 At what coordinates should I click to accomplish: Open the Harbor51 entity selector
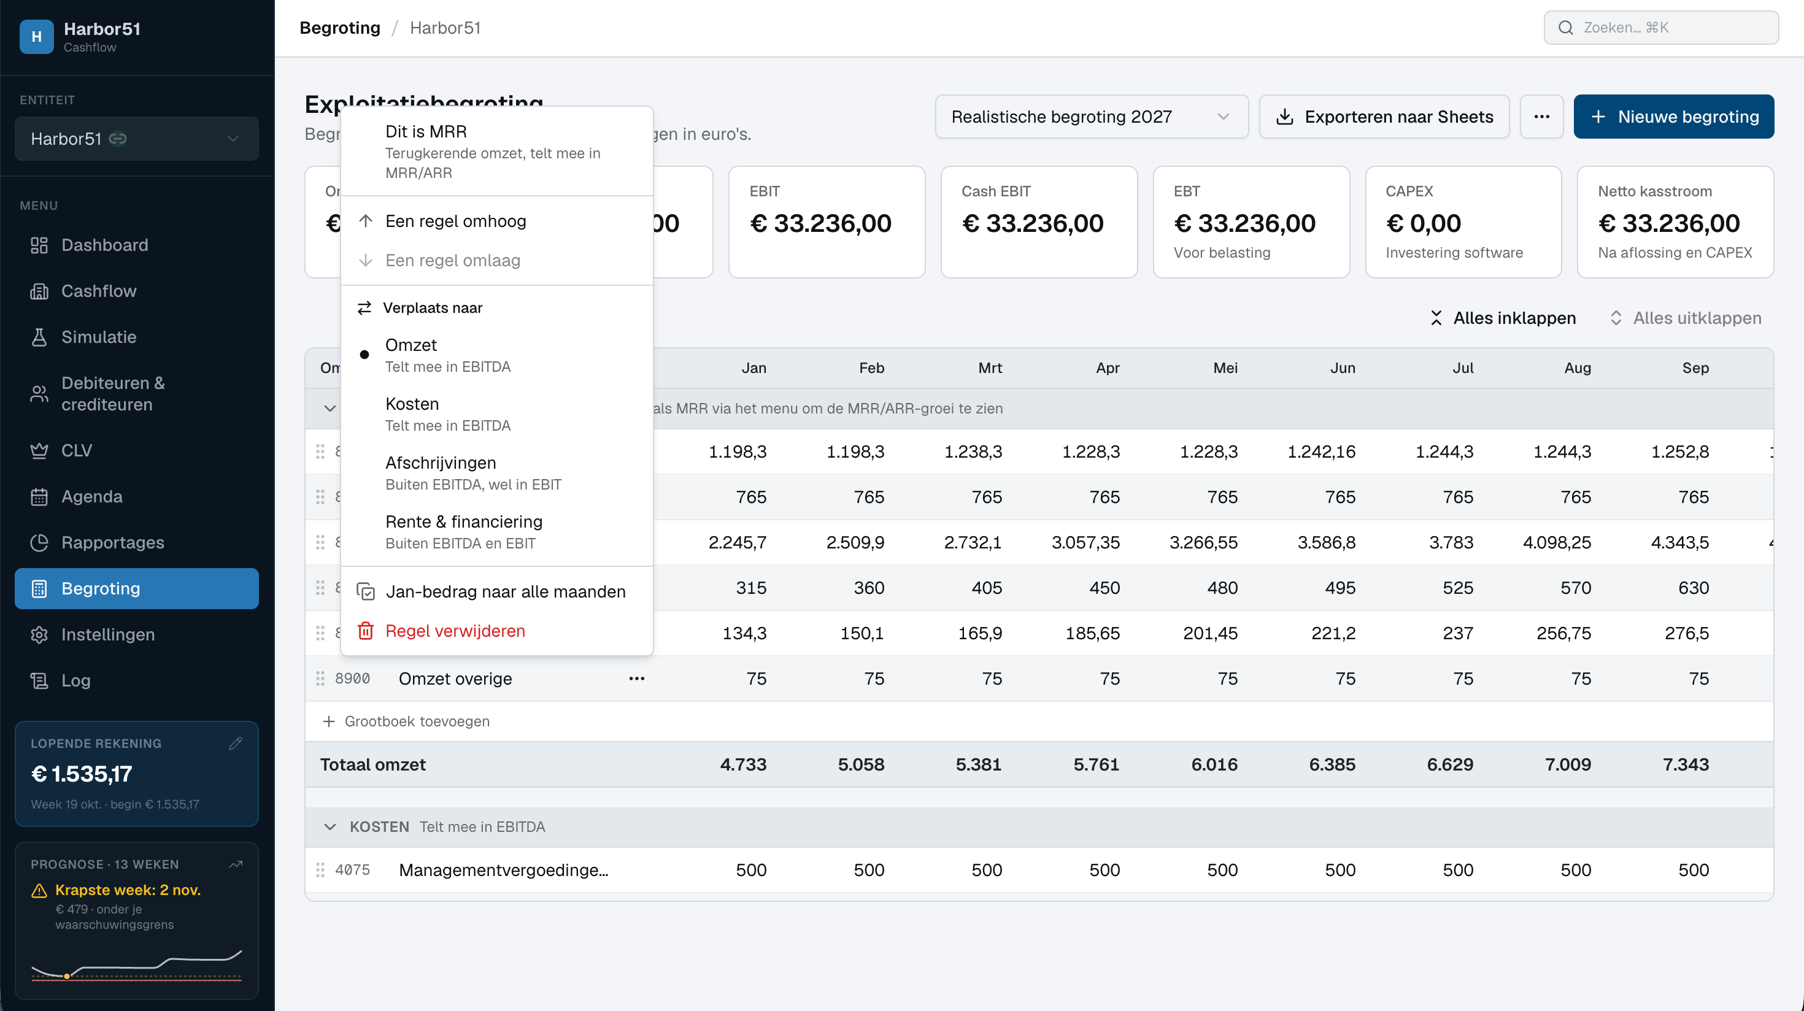(137, 139)
